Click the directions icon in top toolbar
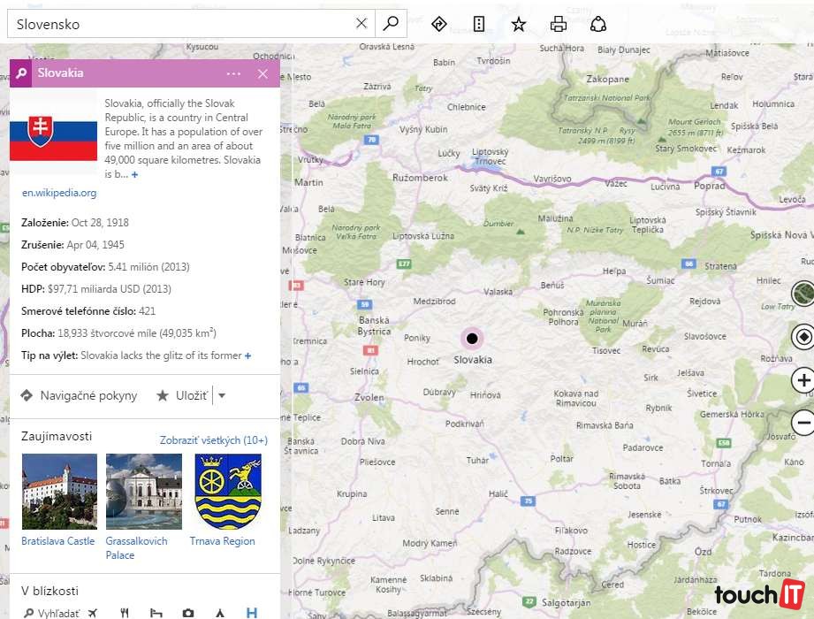This screenshot has height=619, width=814. click(x=439, y=24)
